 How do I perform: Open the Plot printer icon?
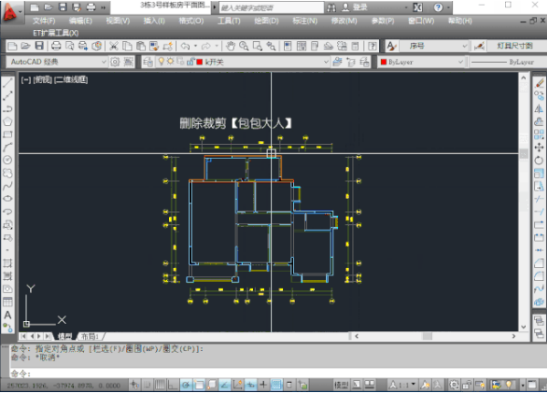coord(57,46)
